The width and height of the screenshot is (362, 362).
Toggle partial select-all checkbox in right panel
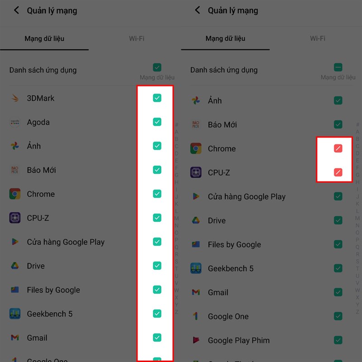[338, 67]
